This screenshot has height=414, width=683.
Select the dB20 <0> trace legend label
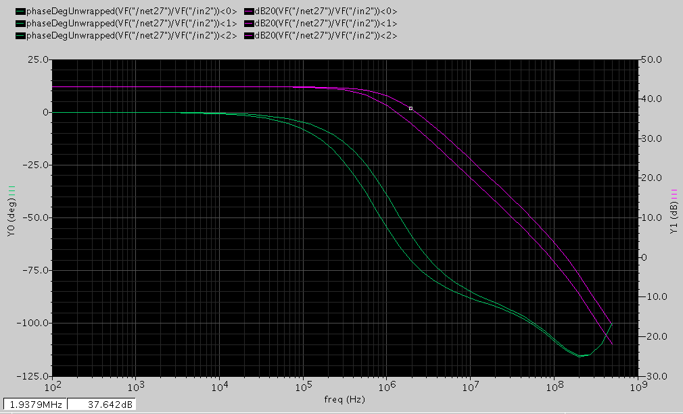click(x=326, y=11)
